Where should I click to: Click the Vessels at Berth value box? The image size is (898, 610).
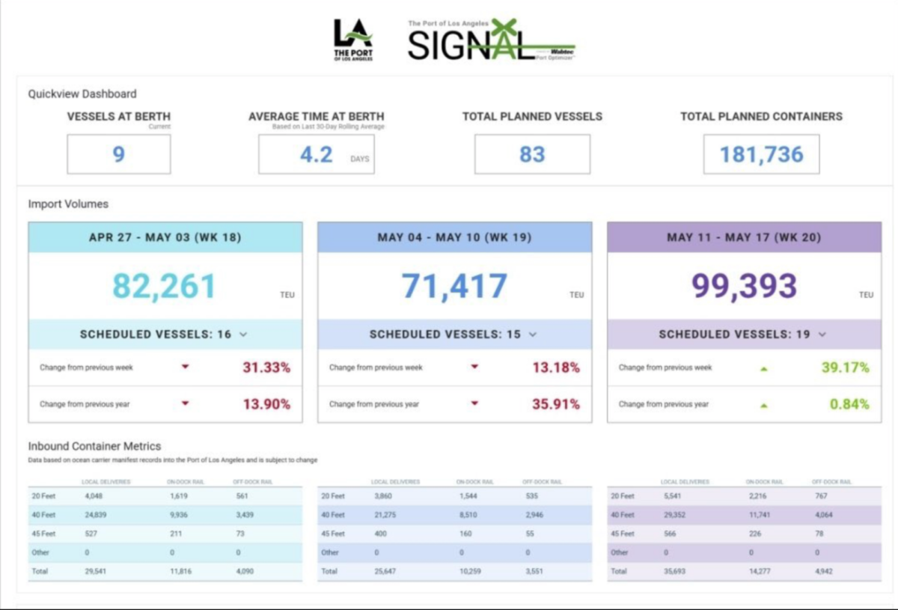[119, 154]
